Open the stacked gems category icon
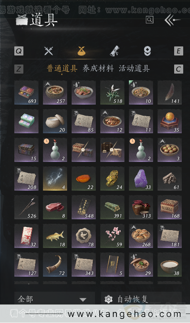The height and width of the screenshot is (323, 190). coord(147,51)
